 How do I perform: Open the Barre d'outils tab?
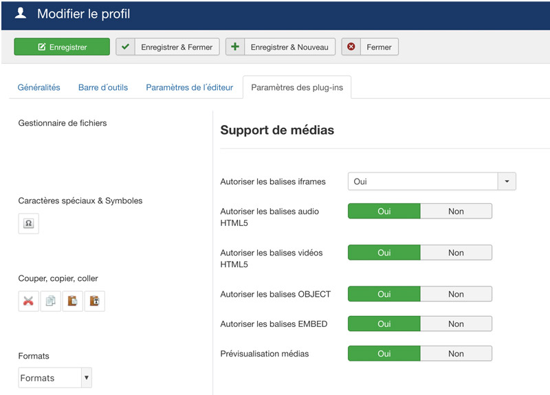103,87
